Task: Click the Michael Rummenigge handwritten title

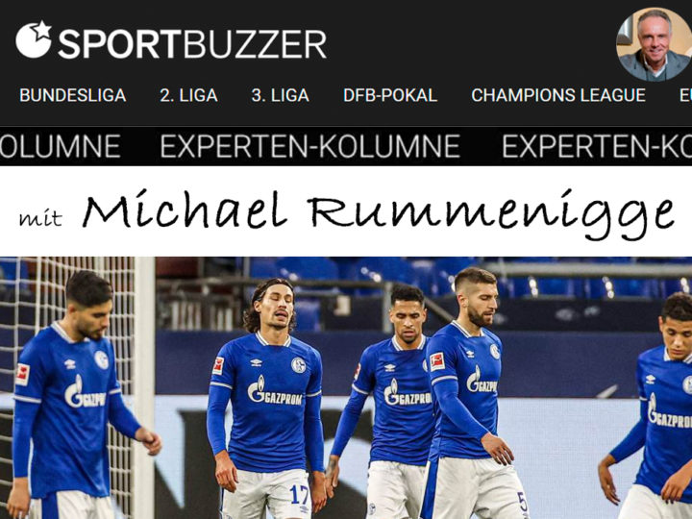Action: (379, 212)
